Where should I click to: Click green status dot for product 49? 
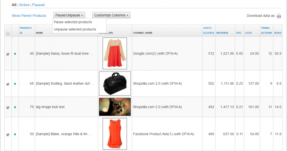click(15, 54)
